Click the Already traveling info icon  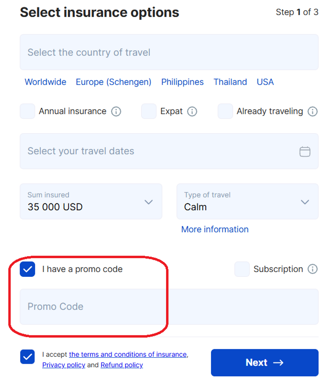coord(312,111)
